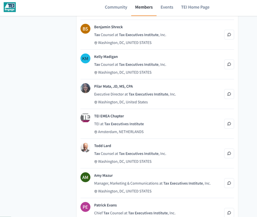Click Amy Mazur's Manager, Marketing & Communications title

tap(152, 183)
